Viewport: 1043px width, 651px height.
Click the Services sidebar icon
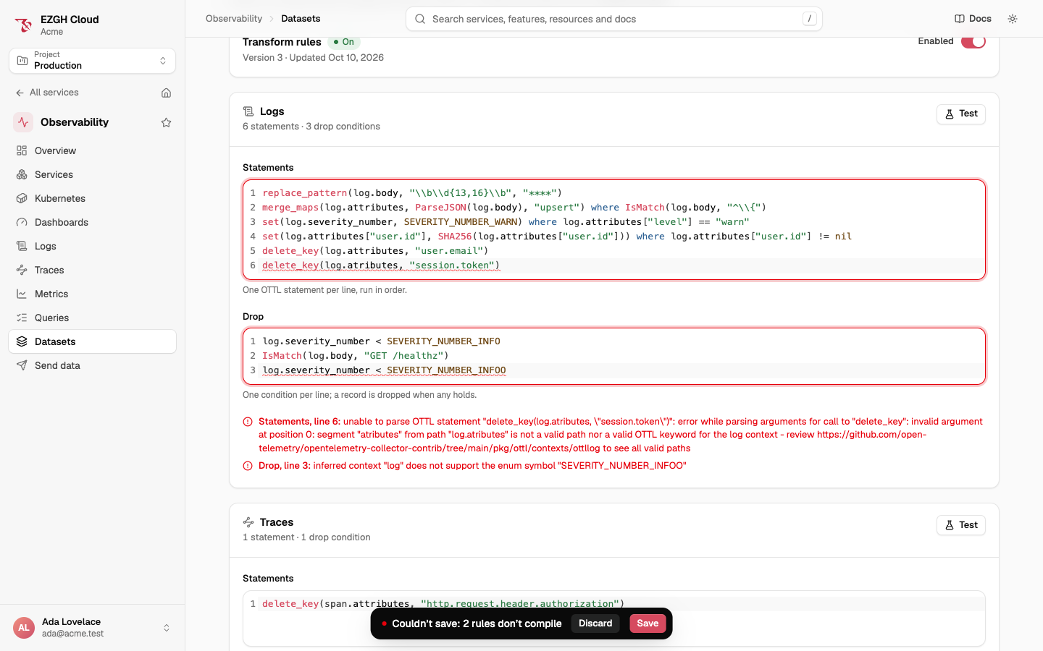tap(22, 174)
